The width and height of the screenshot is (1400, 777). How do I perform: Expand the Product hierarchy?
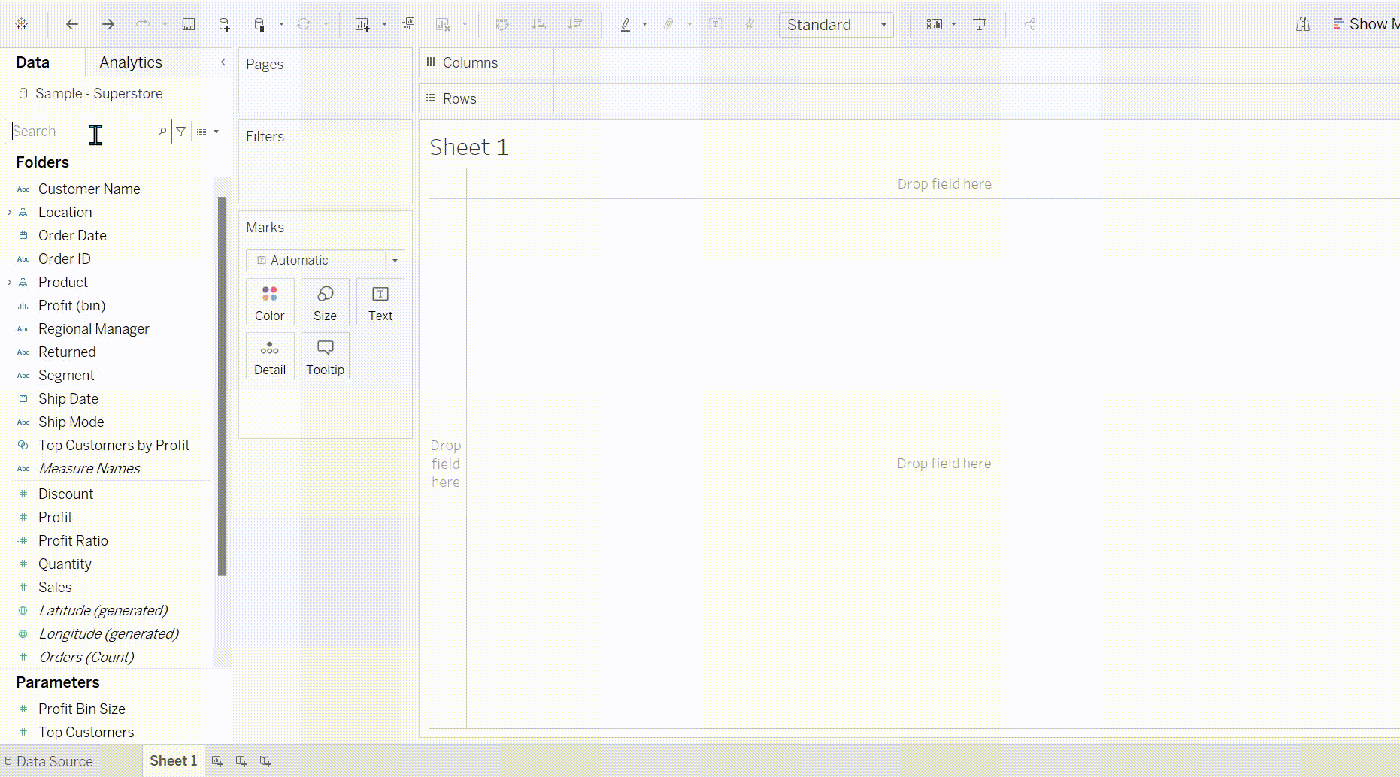coord(10,283)
